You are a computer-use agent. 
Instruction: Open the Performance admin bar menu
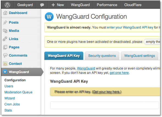pos(107,5)
